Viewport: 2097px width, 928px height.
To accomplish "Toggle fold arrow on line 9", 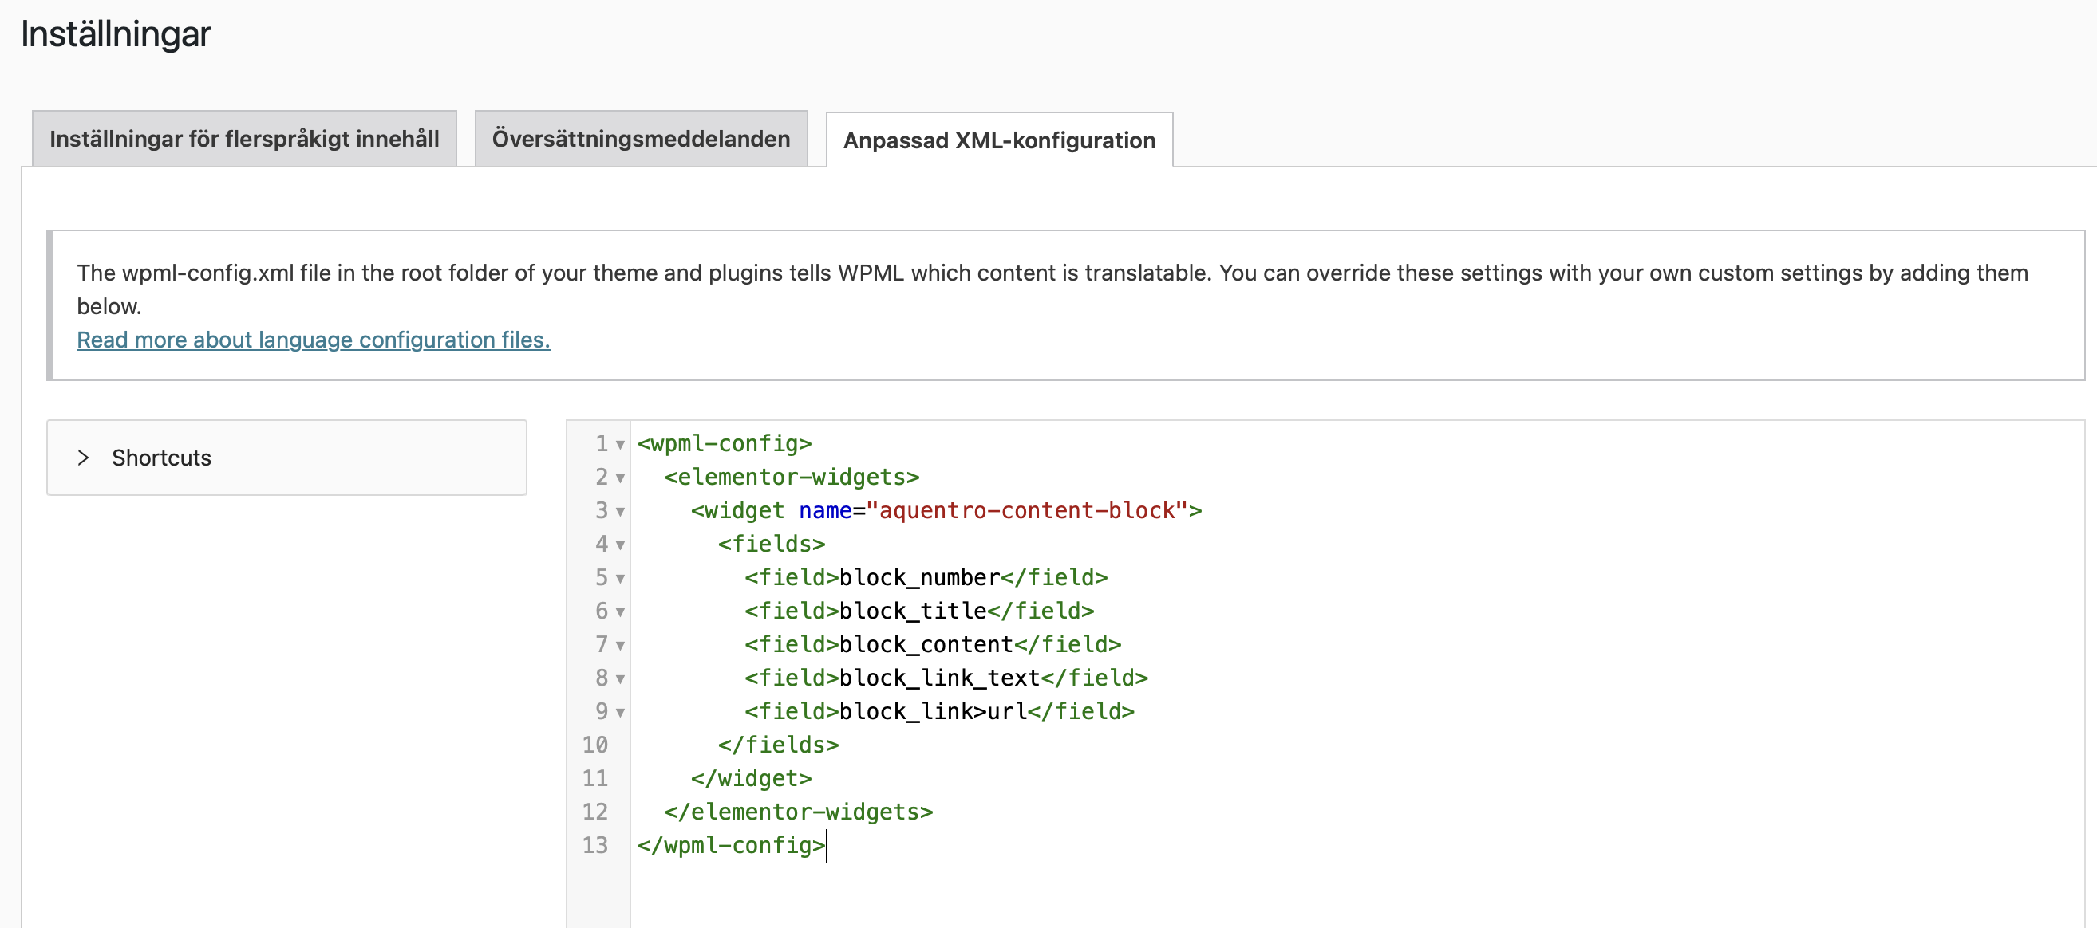I will click(620, 713).
